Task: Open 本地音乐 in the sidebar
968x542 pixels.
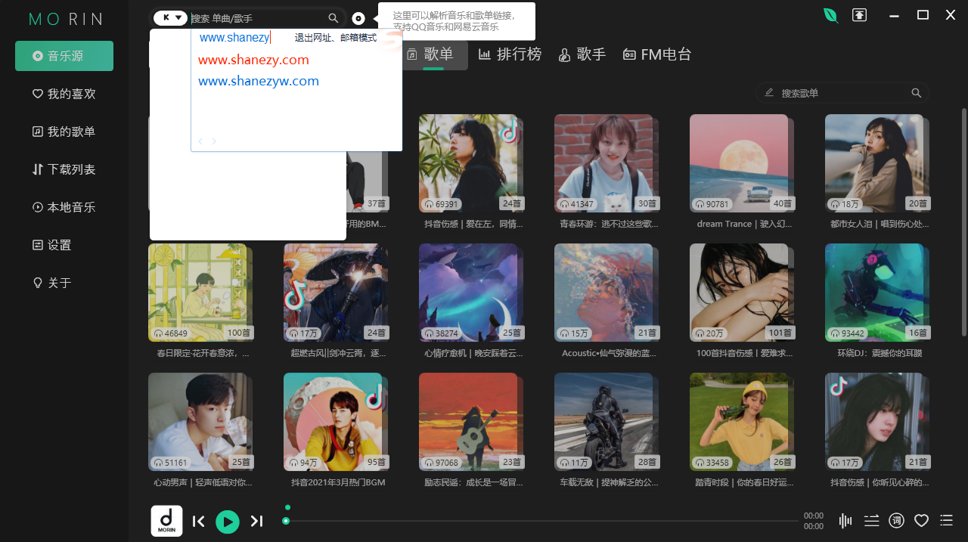Action: 64,206
